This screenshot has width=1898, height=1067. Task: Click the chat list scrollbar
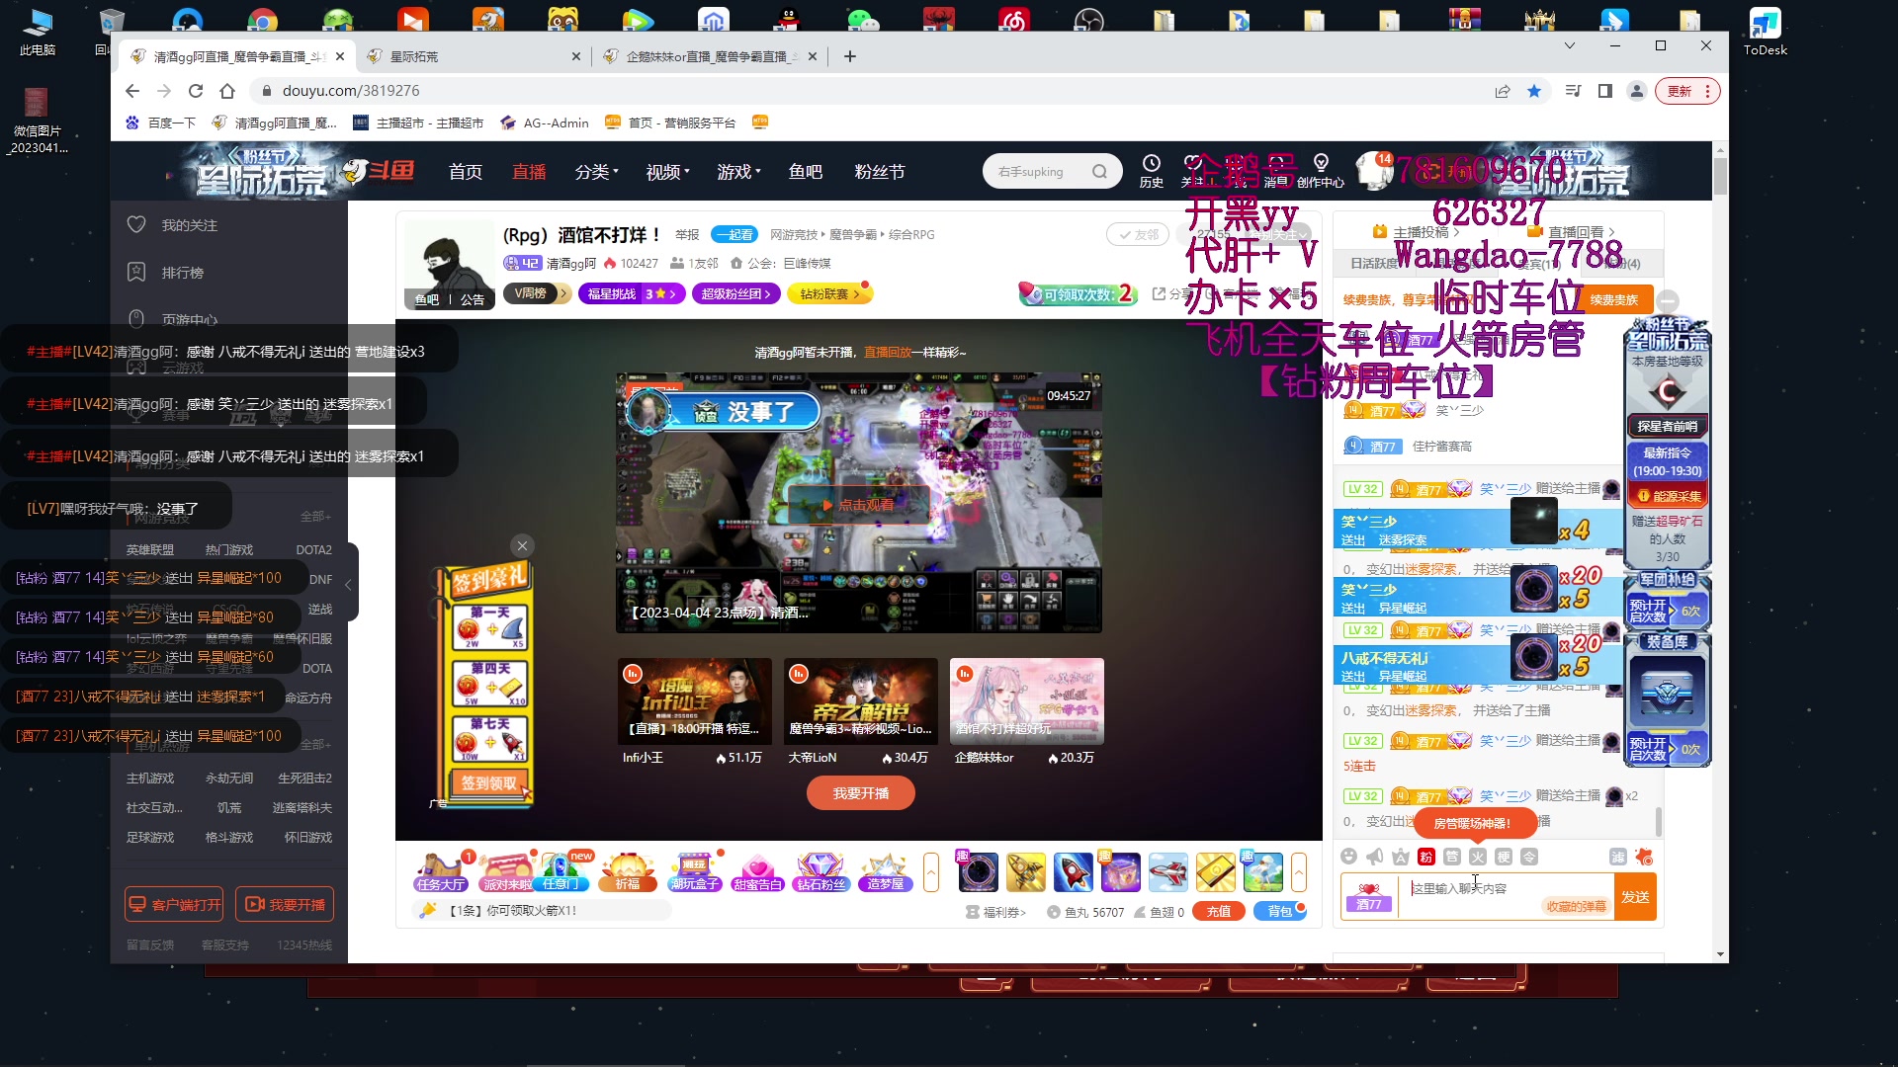(x=1658, y=822)
